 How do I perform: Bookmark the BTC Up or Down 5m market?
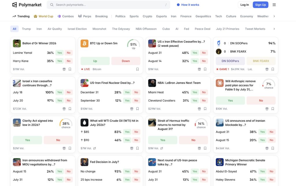pos(137,69)
